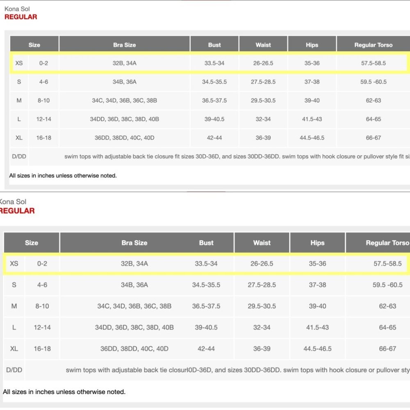Click the 34DD, 36D, 38C, 38D, 40B cell in the bottom table
Viewport: 410px width, 410px height.
point(134,328)
